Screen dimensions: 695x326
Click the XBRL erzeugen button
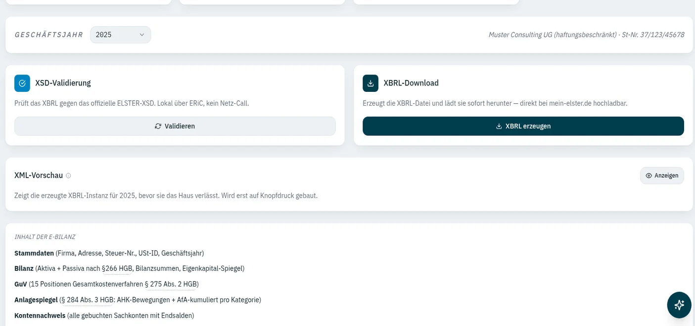point(523,126)
